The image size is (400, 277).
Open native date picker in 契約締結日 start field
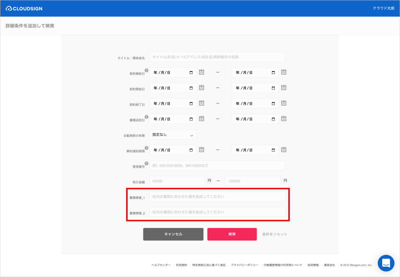pos(191,73)
